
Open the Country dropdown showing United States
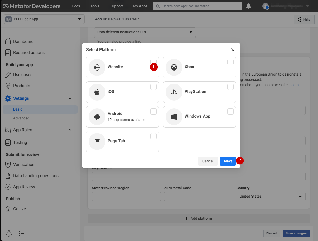coord(271,196)
